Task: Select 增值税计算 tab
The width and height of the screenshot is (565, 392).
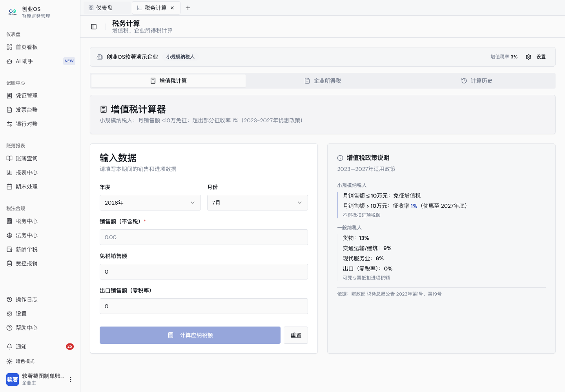Action: pyautogui.click(x=168, y=81)
